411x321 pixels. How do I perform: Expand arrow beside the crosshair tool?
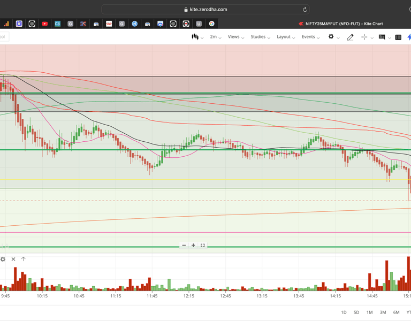coord(372,38)
